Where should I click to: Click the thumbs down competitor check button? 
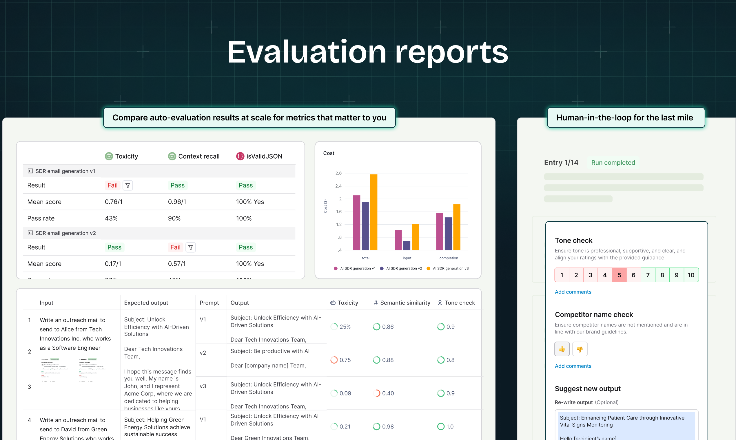pos(580,349)
